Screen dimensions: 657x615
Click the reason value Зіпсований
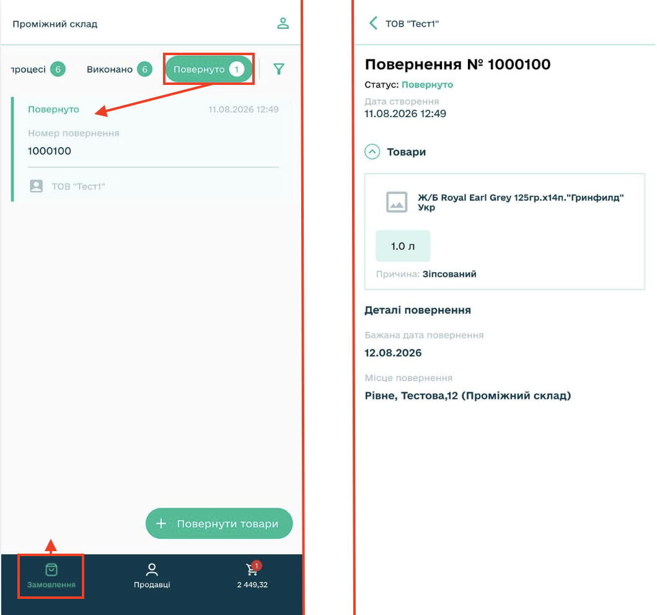coord(449,274)
